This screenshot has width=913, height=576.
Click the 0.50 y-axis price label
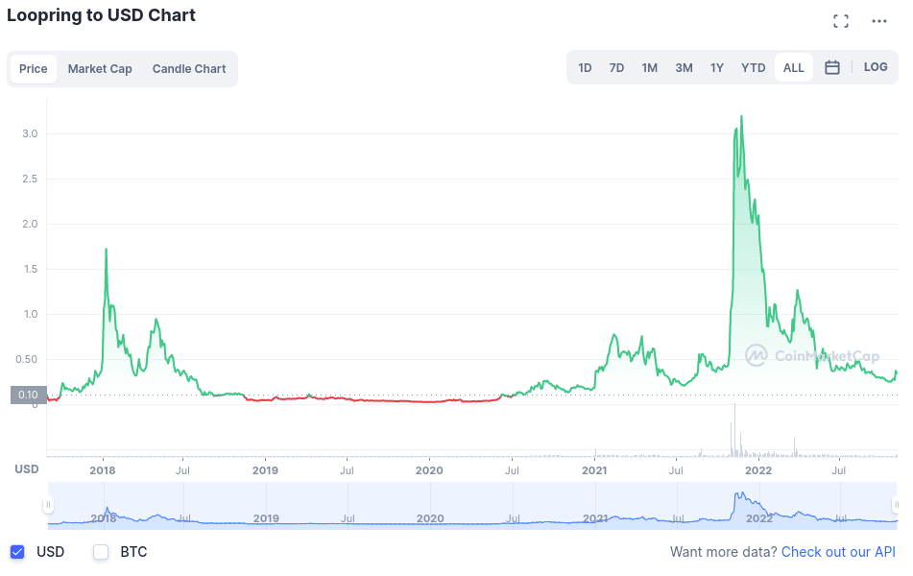coord(26,359)
